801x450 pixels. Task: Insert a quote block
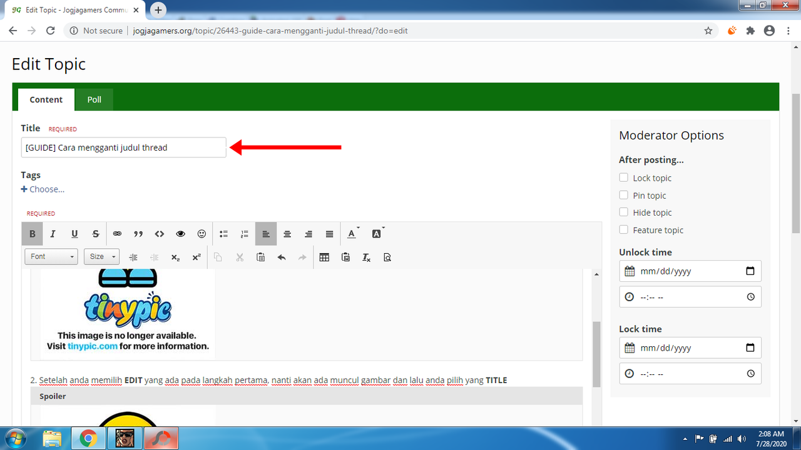[x=138, y=234]
